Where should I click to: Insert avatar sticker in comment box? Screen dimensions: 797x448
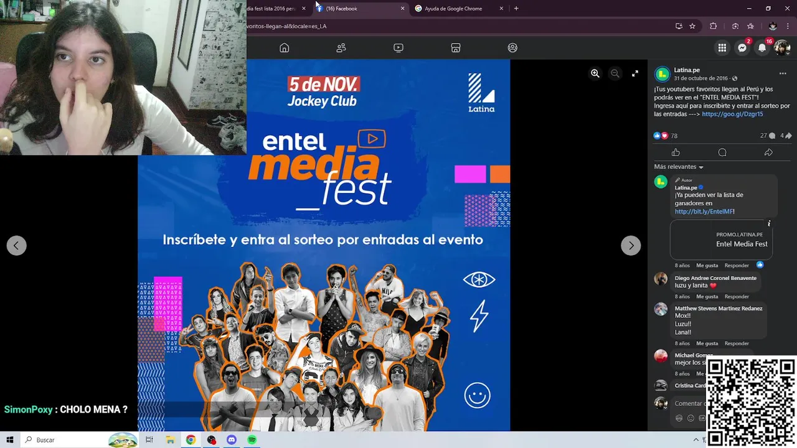(x=679, y=418)
